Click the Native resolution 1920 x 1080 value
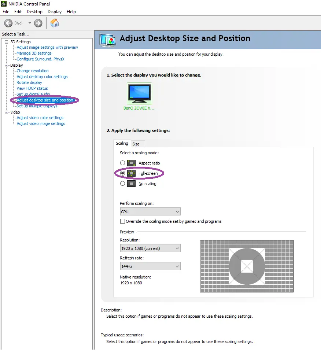The image size is (321, 358). (131, 283)
